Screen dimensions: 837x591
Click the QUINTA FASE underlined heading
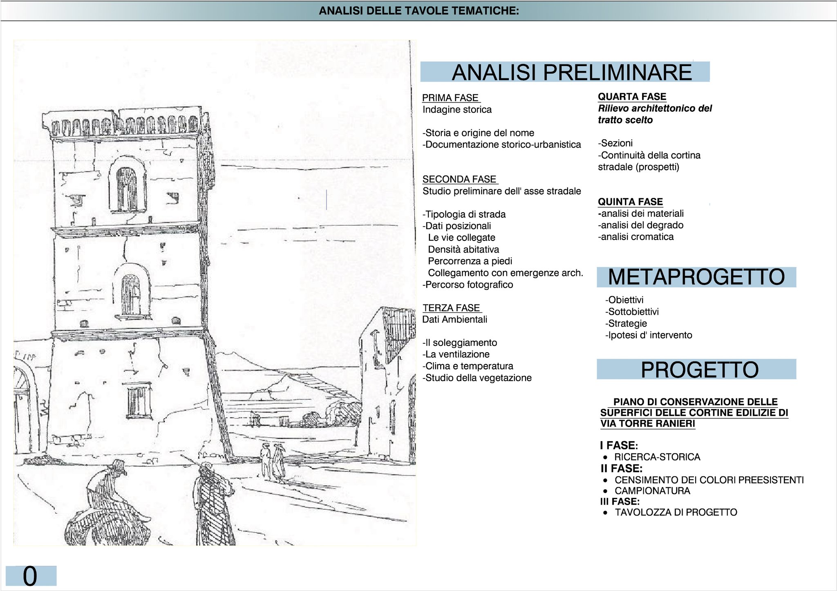click(x=630, y=202)
